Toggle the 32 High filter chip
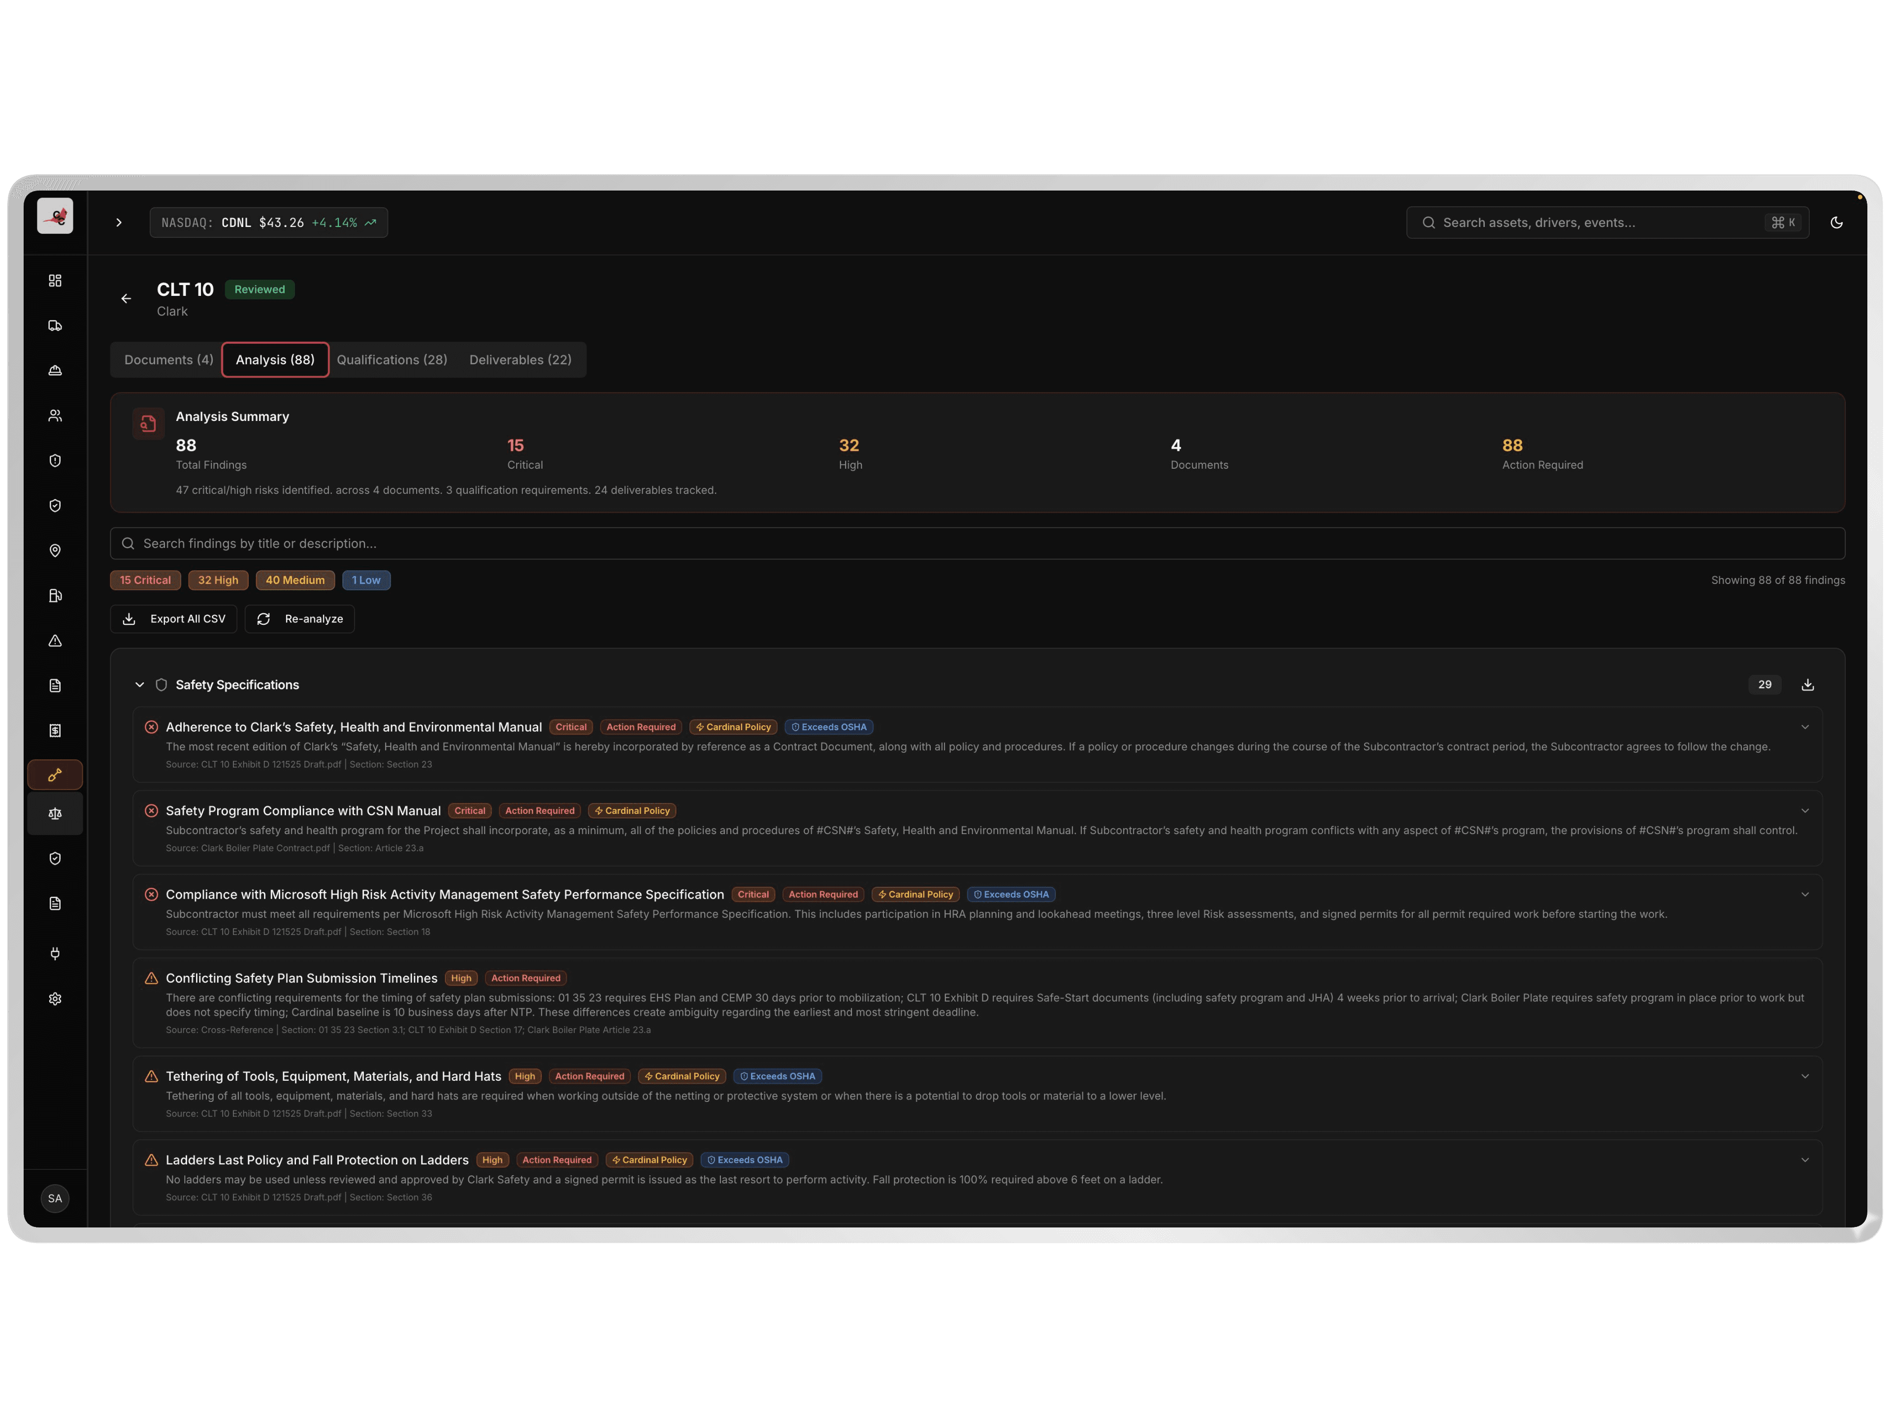Image resolution: width=1891 pixels, height=1418 pixels. coord(218,580)
